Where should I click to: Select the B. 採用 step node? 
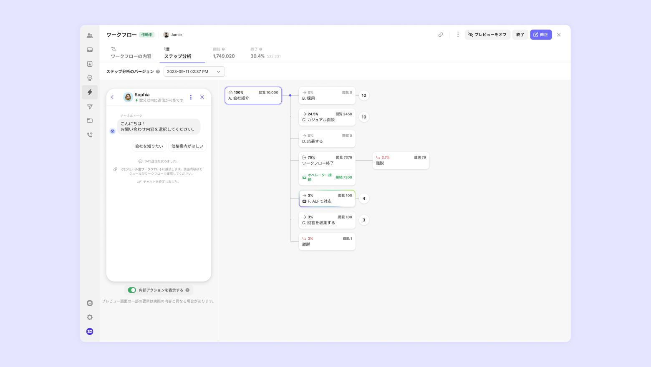[x=327, y=96]
